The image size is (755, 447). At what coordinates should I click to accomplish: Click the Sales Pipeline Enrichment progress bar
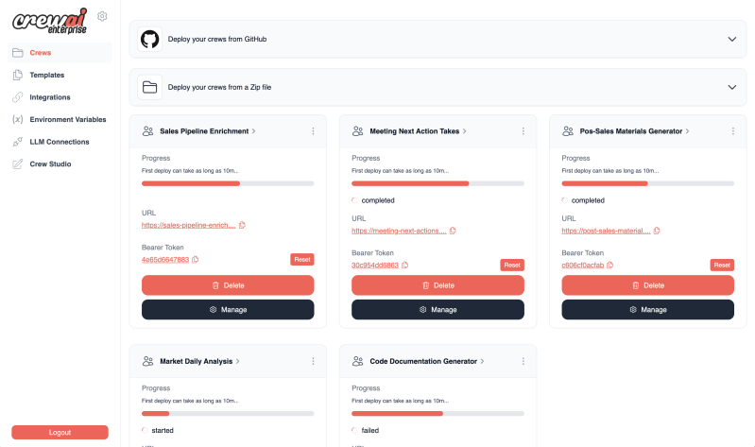point(228,183)
